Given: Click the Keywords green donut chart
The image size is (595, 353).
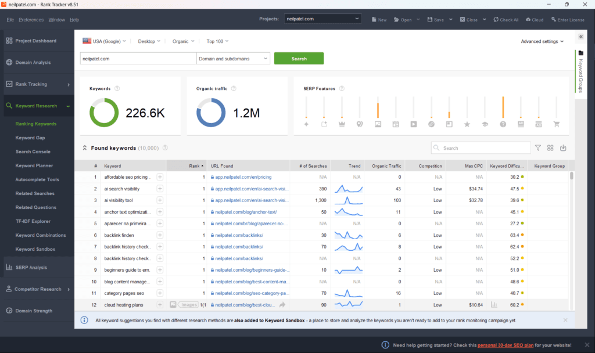Looking at the screenshot, I should click(x=104, y=113).
